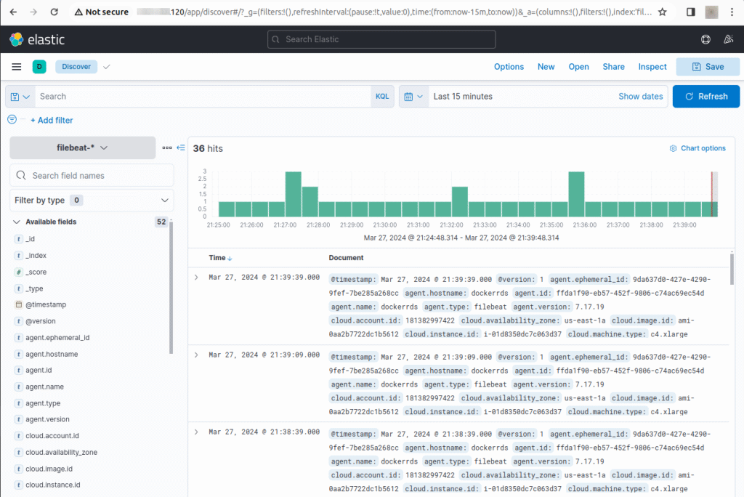Click the browser address bar URL
Image resolution: width=744 pixels, height=497 pixels.
point(394,12)
